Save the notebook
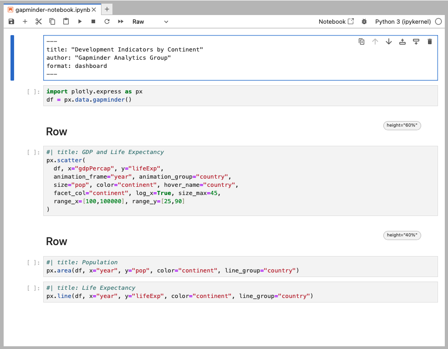 [x=11, y=21]
